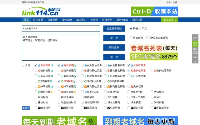
Task: Tick the 全选 checkbox
Action: [x=23, y=65]
